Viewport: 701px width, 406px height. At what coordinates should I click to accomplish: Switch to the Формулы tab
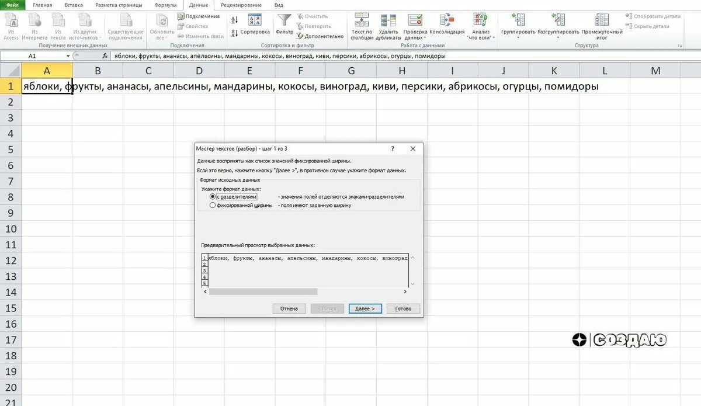165,5
